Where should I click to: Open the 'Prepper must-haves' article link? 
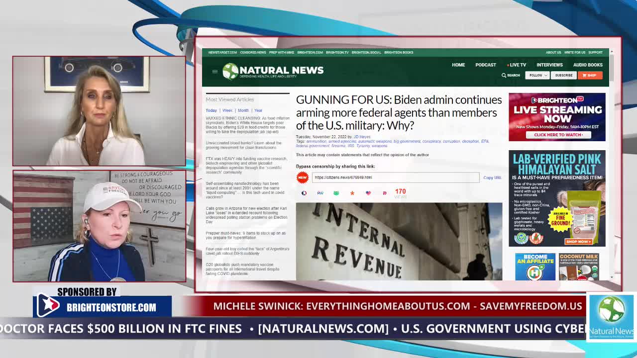coord(246,235)
